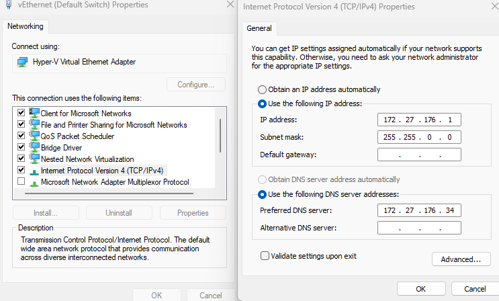Click the Uninstall button
The width and height of the screenshot is (499, 301).
(x=120, y=213)
